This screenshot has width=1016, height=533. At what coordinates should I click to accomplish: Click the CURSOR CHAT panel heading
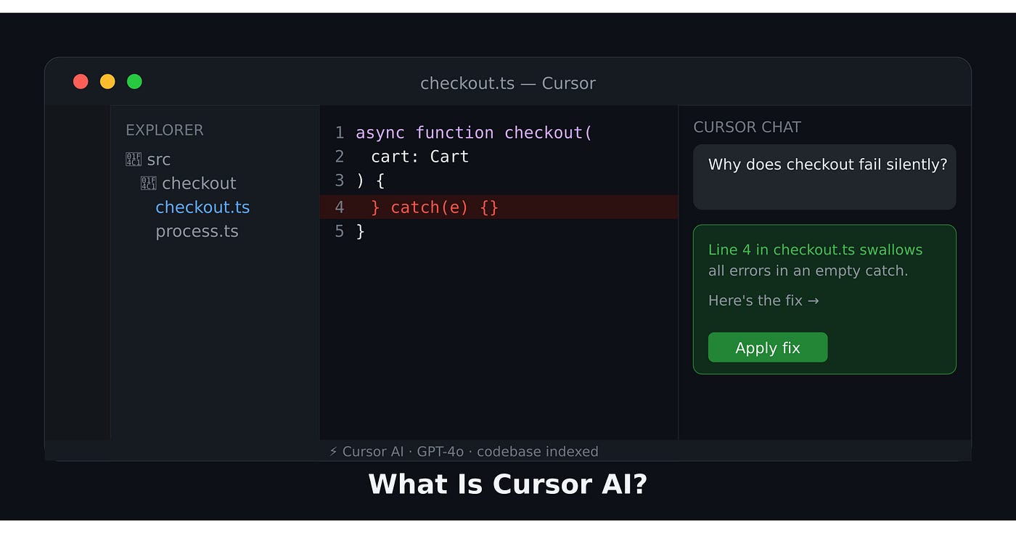click(747, 127)
